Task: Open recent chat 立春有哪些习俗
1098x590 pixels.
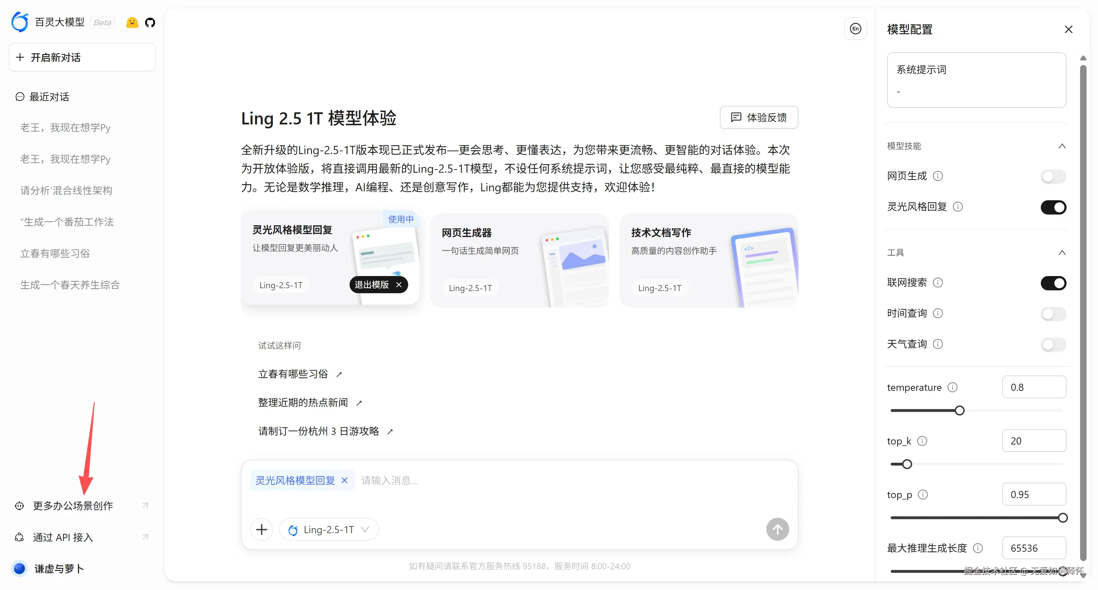Action: pos(55,253)
